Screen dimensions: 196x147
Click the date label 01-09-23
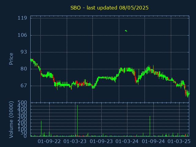(x=101, y=141)
